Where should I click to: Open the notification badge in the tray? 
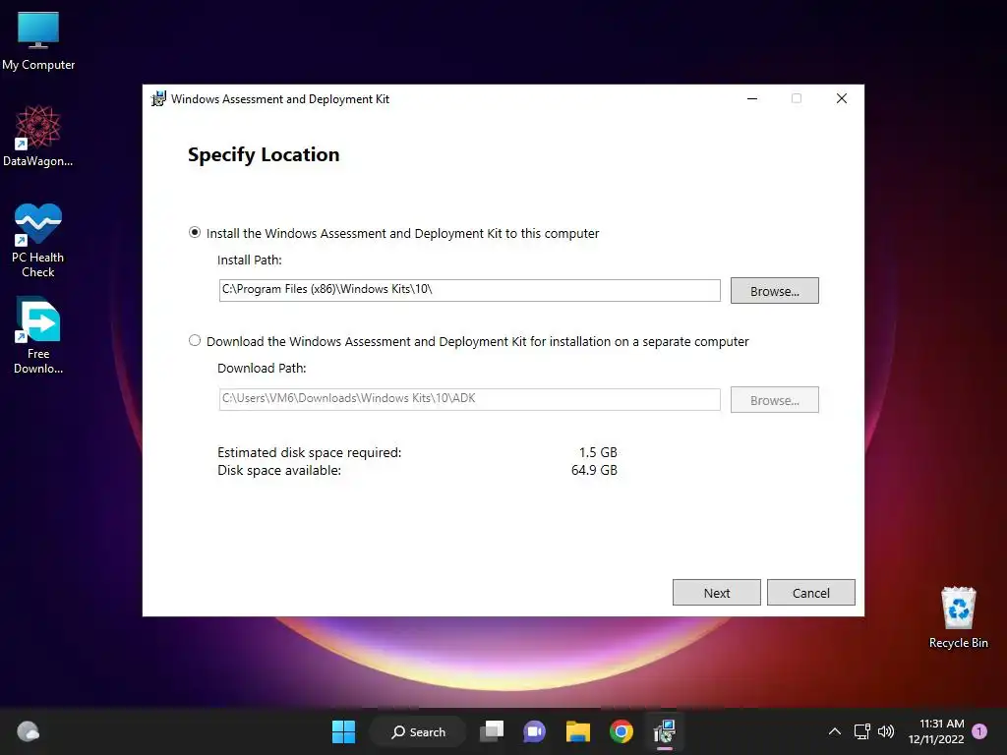(979, 731)
